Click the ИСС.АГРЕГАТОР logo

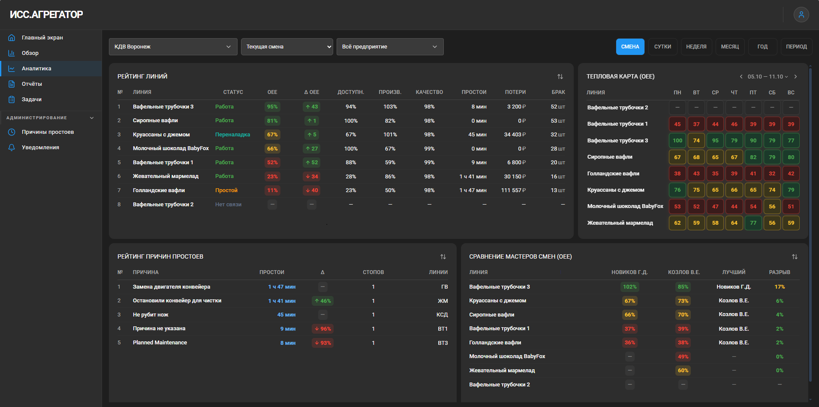click(46, 15)
